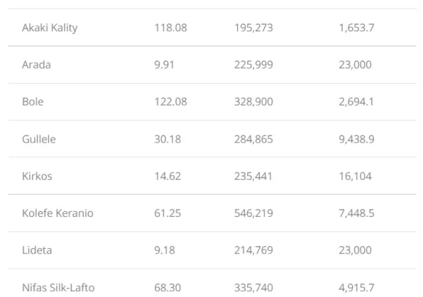
Task: Select density value 1,653.7
Action: point(357,28)
